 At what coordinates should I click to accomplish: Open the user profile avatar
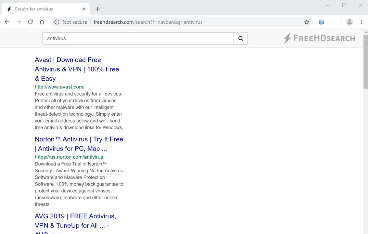tap(349, 22)
